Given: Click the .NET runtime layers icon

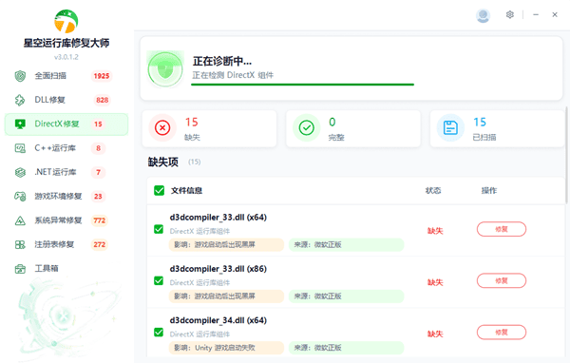Looking at the screenshot, I should point(20,172).
